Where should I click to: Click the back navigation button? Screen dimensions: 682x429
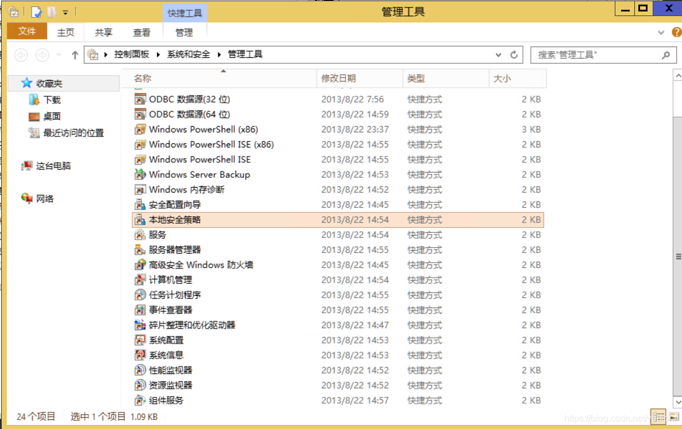[21, 54]
